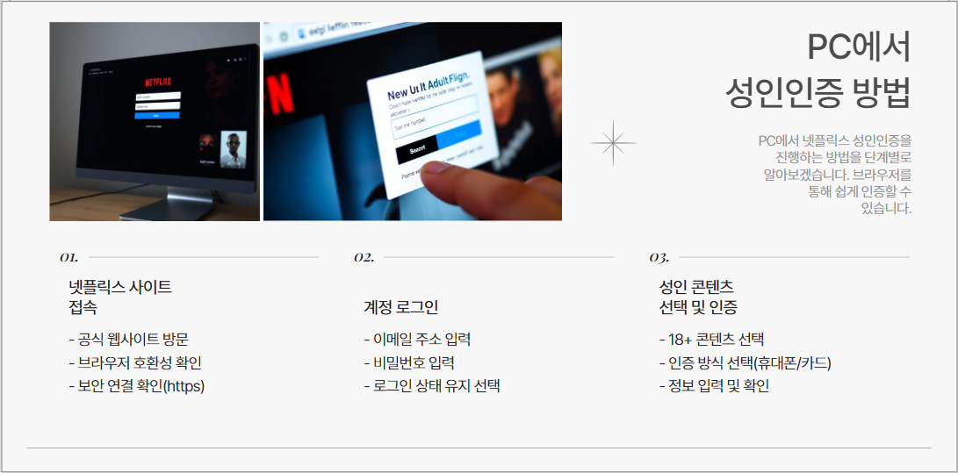Click the step number '02.'
Screen dimensions: 958x473
point(364,257)
